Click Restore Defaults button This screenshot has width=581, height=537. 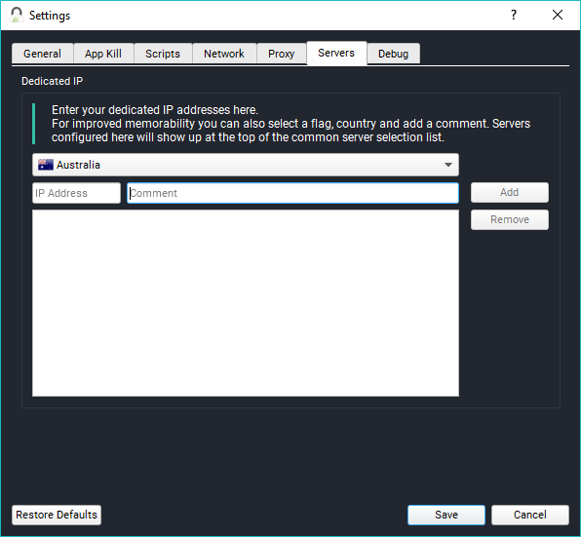coord(57,515)
